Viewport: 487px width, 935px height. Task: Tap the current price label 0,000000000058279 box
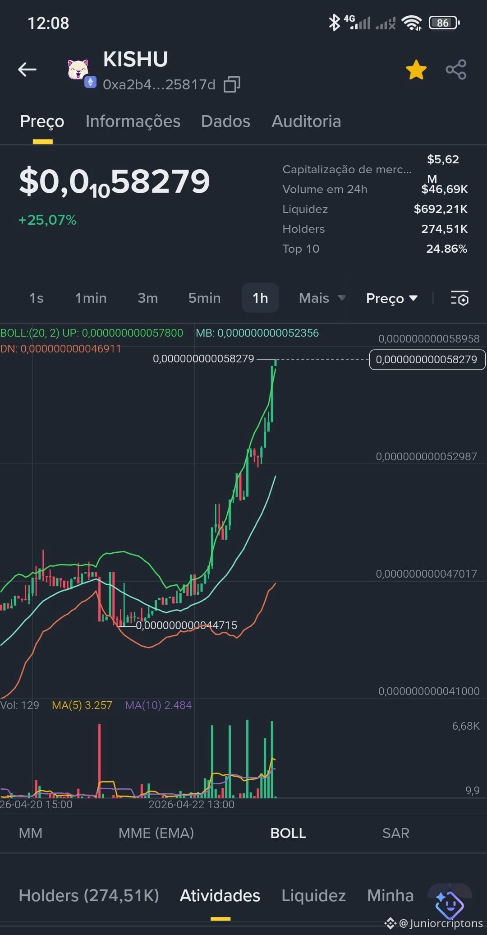tap(427, 360)
